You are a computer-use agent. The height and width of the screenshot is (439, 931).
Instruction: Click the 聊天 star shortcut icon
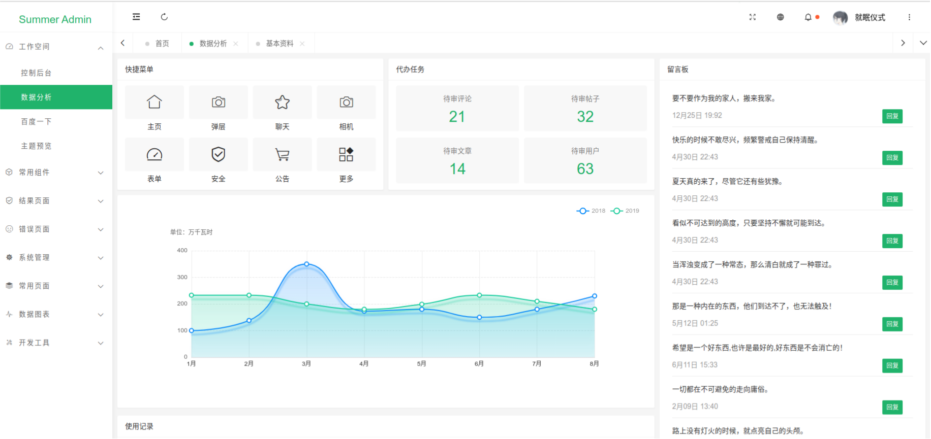[x=282, y=103]
